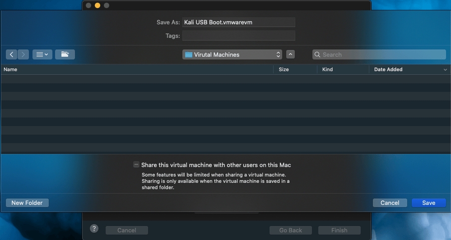
Task: Collapse the dialog with the chevron button
Action: pyautogui.click(x=291, y=54)
